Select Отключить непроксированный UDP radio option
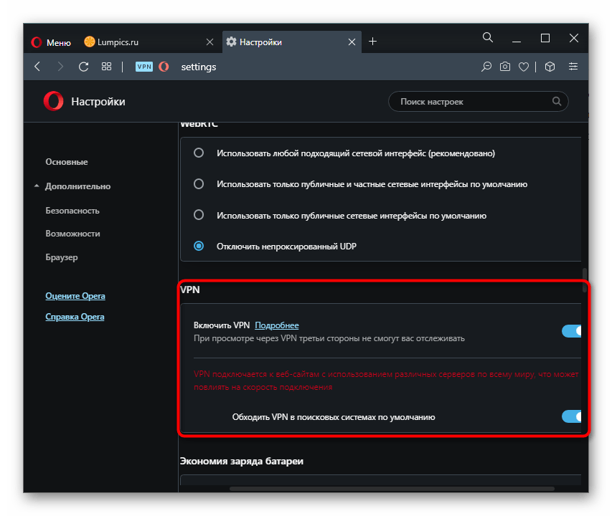 (199, 246)
